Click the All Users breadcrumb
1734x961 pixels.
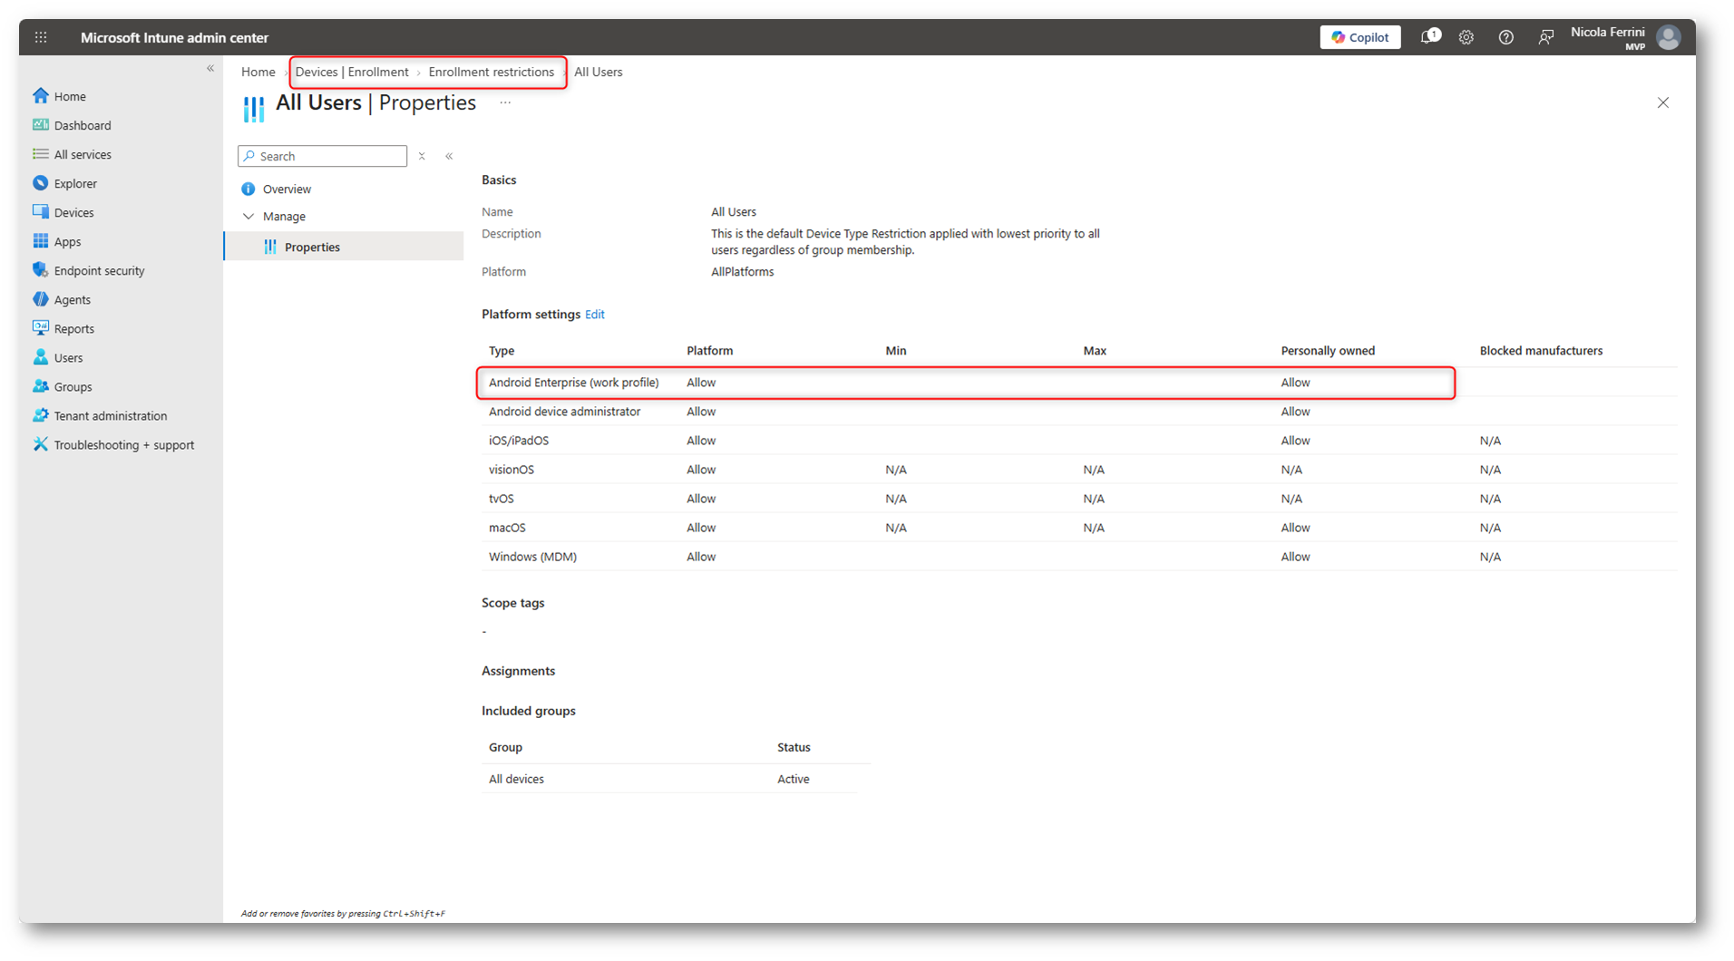pyautogui.click(x=599, y=72)
